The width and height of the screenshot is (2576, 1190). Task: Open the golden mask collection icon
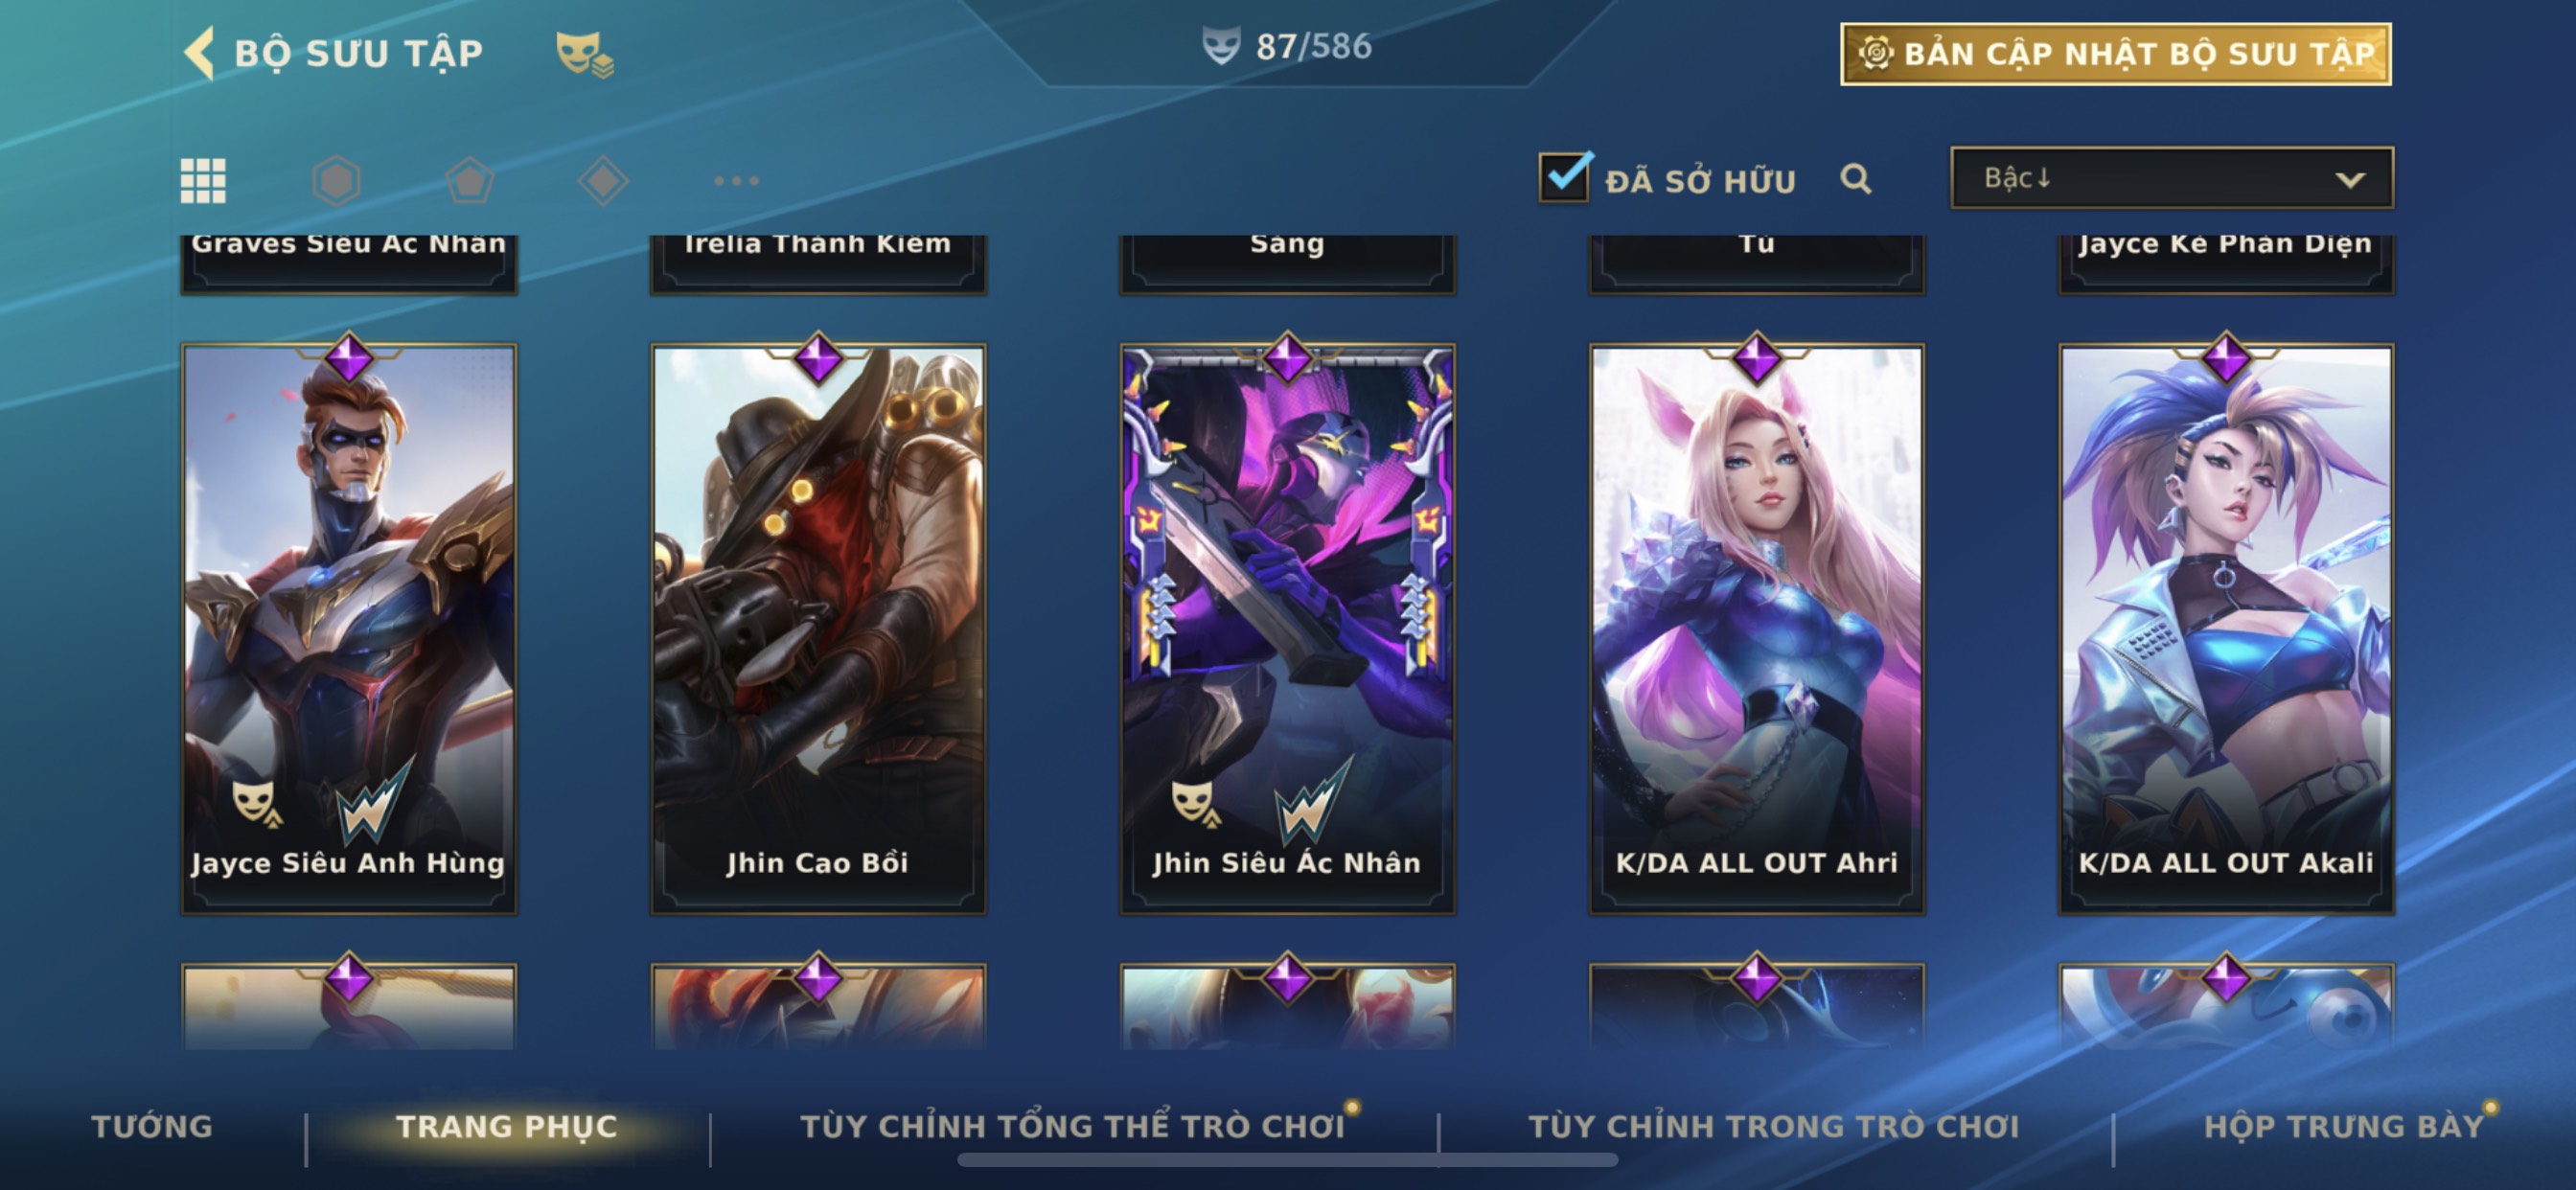pos(584,53)
